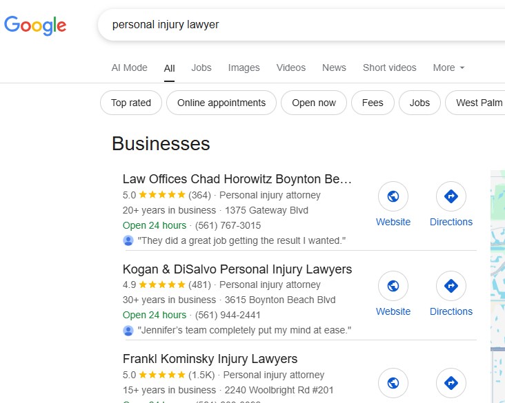Open Website icon for Chad Horowitz law office
Screen dimensions: 505x403
coord(393,197)
